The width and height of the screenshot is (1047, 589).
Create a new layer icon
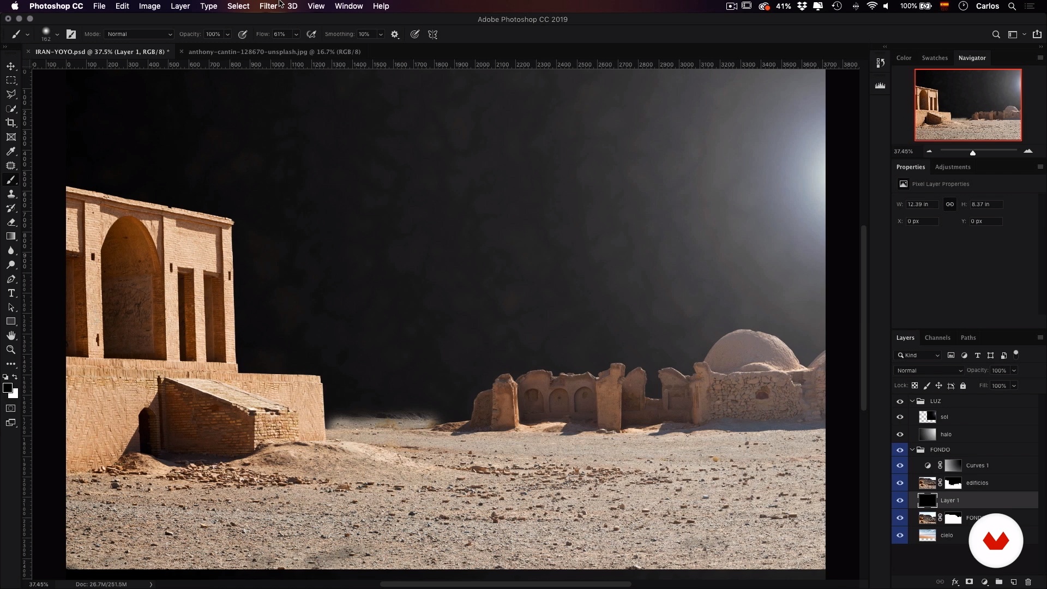[1013, 582]
